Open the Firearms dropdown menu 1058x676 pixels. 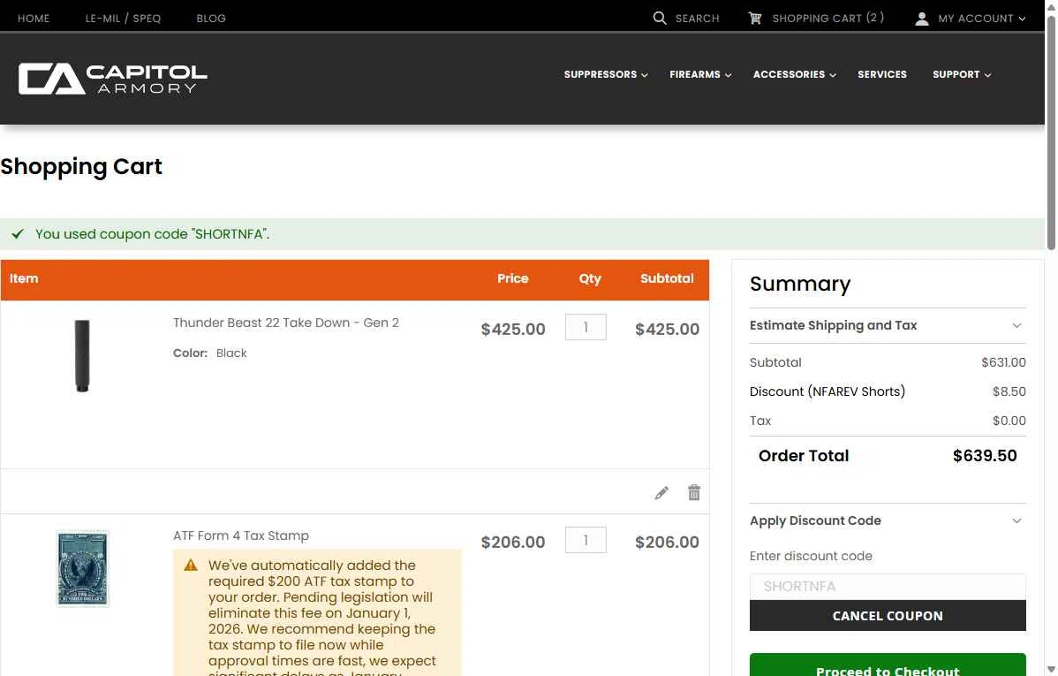(x=700, y=74)
